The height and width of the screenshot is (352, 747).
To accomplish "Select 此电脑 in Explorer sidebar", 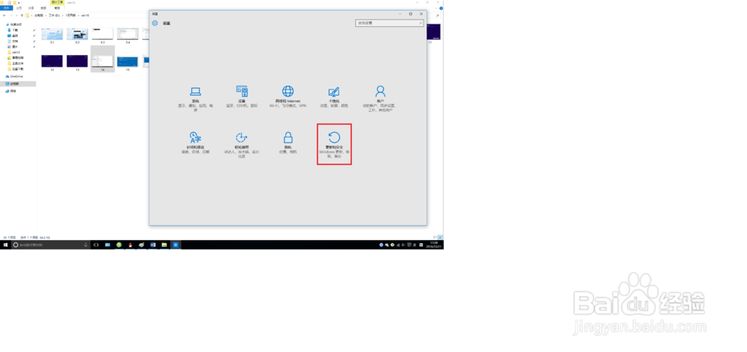I will coord(19,84).
